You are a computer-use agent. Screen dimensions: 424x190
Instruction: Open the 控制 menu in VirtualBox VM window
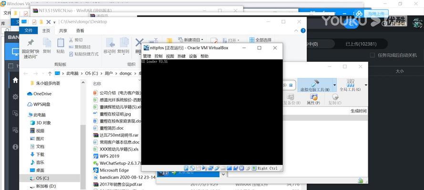[158, 56]
